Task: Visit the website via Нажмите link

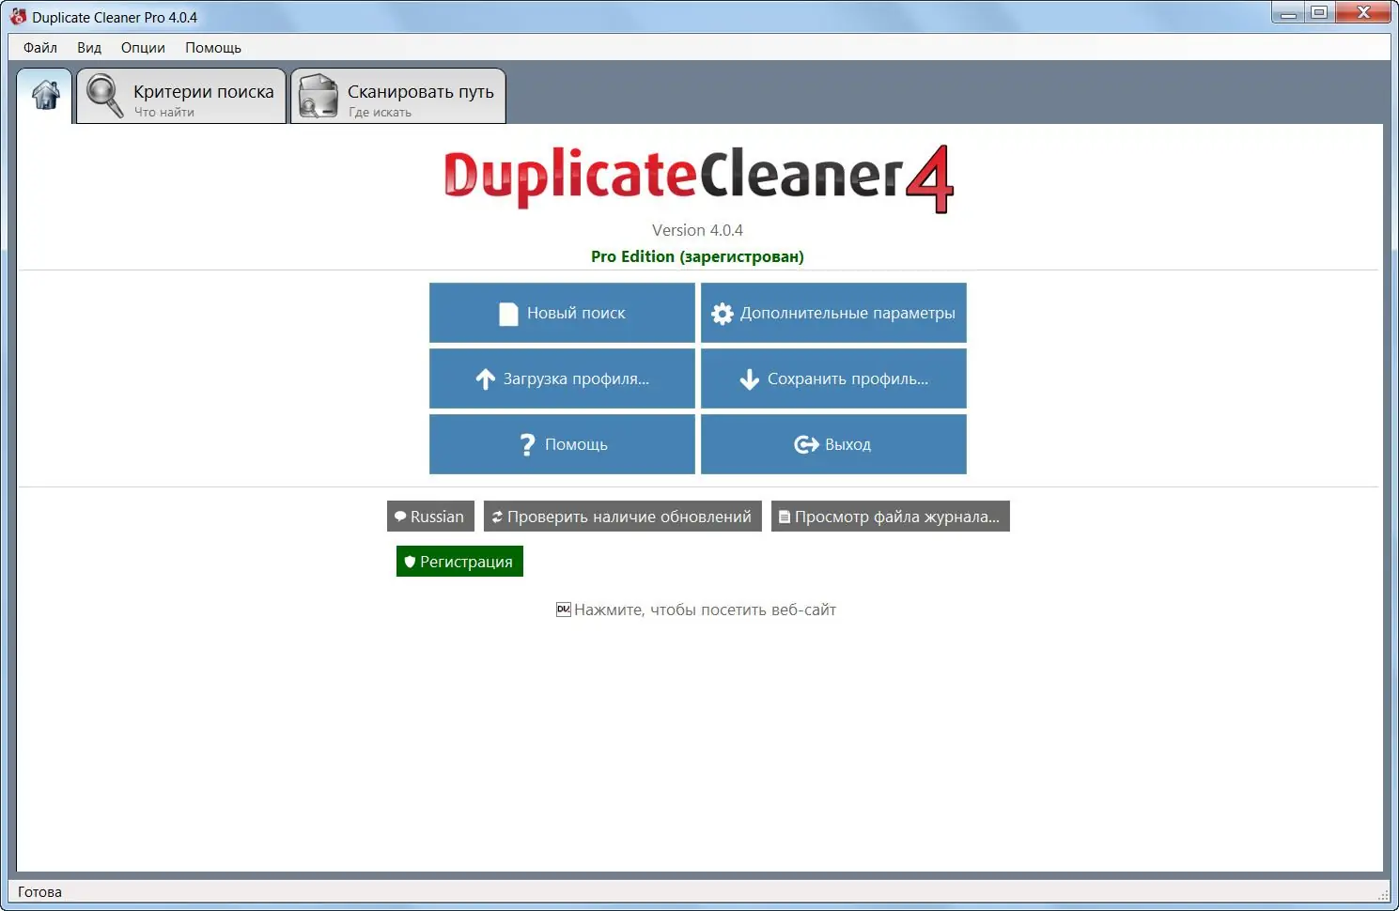Action: tap(696, 610)
